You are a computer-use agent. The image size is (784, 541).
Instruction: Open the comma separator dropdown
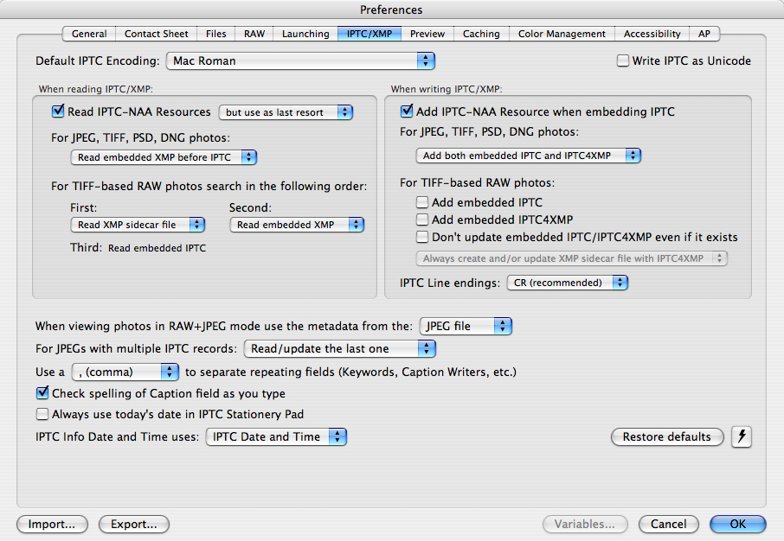[125, 372]
